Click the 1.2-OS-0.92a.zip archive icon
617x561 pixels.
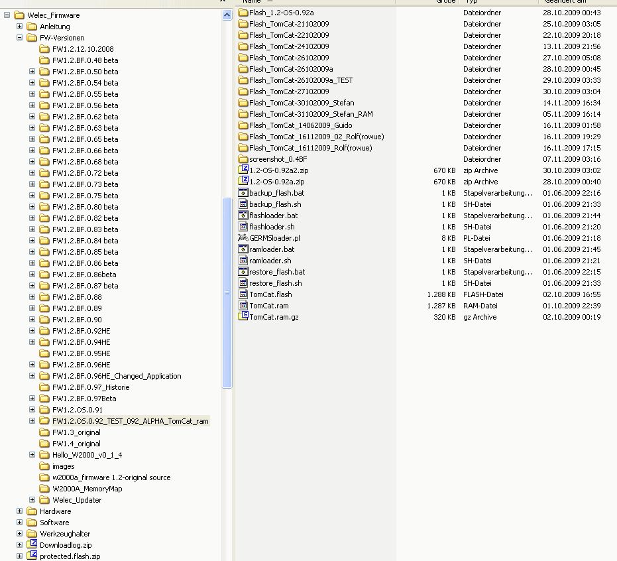tap(243, 182)
